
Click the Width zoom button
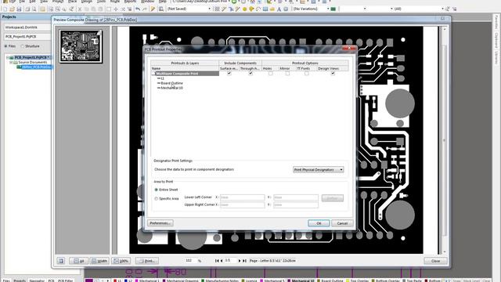[x=99, y=261]
